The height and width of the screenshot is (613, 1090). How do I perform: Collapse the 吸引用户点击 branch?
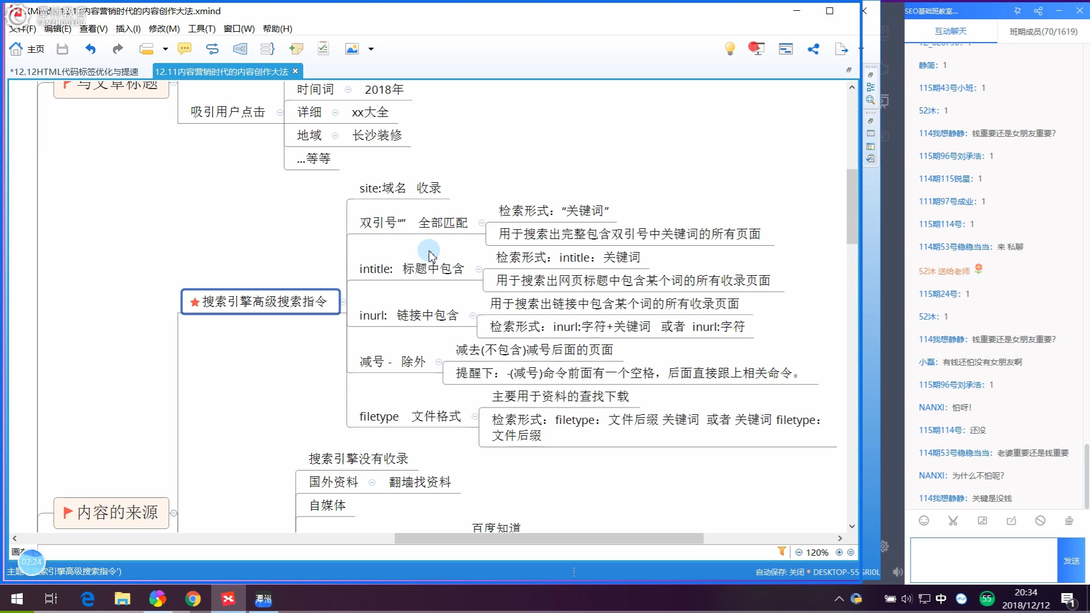coord(279,112)
